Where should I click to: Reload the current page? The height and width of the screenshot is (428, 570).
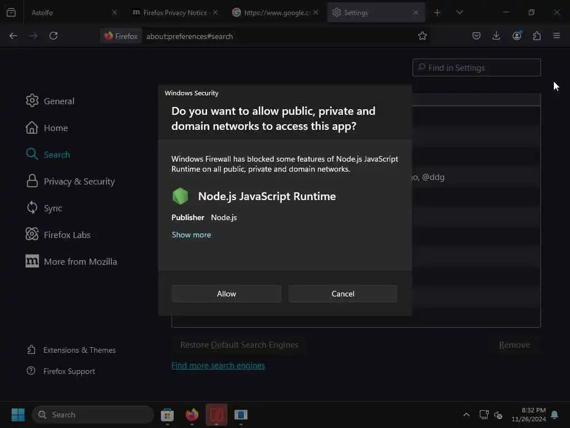53,36
